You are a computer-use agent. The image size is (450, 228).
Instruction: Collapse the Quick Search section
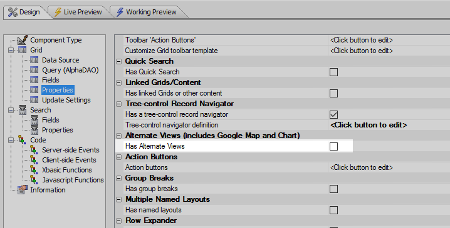click(x=118, y=61)
